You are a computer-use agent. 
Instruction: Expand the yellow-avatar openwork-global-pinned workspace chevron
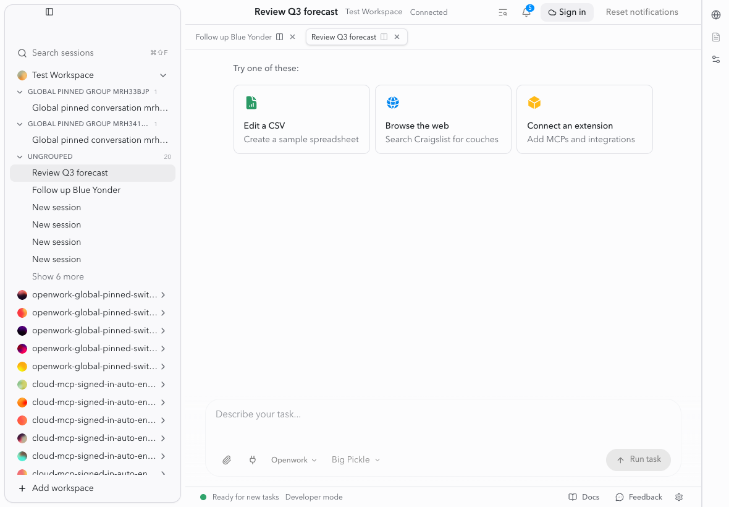point(163,367)
